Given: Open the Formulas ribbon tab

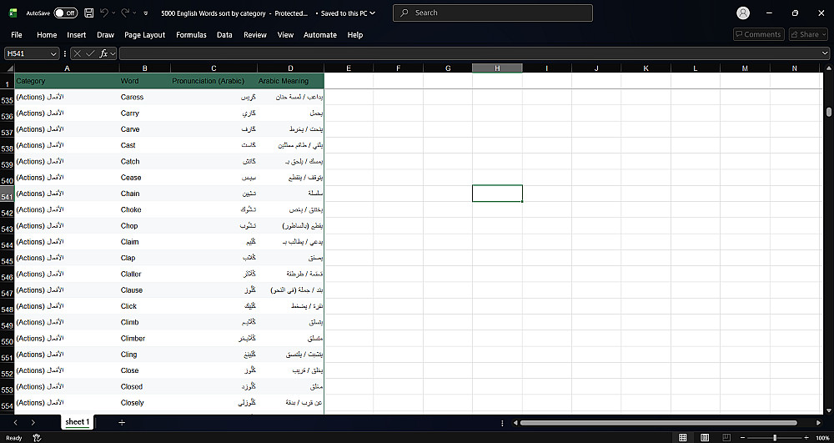Looking at the screenshot, I should click(191, 34).
